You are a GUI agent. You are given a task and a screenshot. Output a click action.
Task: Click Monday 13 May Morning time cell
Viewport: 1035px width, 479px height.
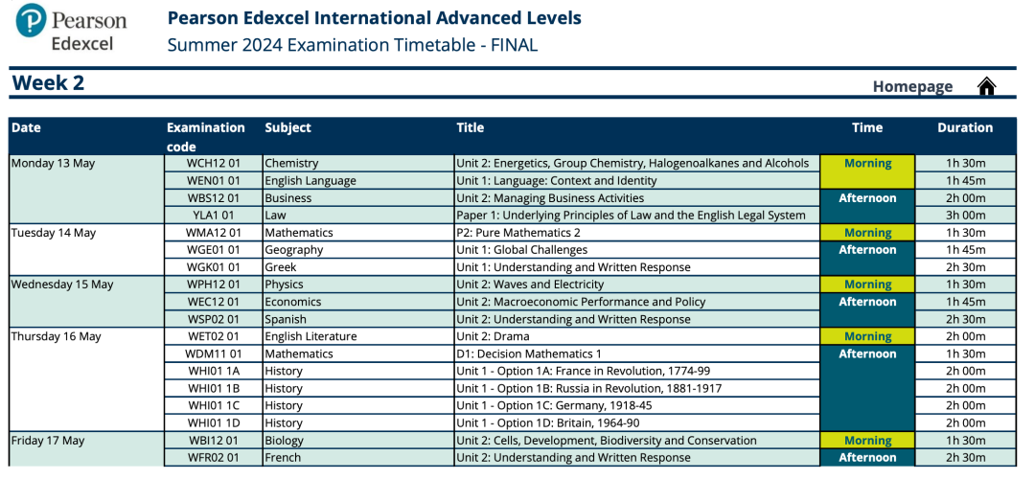(x=867, y=171)
